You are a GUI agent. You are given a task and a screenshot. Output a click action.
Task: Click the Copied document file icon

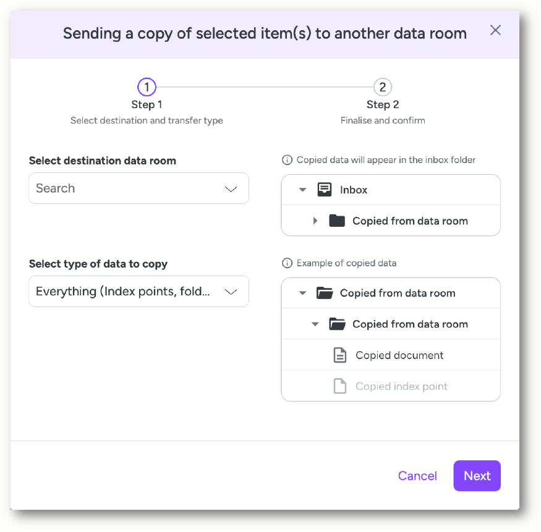[340, 355]
